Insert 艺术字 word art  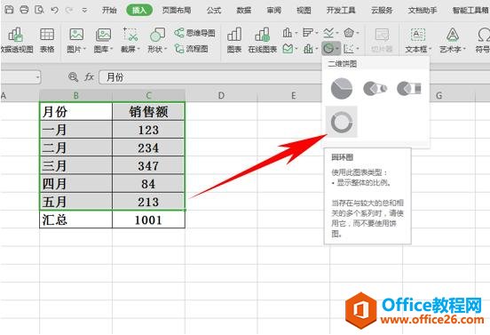(x=452, y=40)
